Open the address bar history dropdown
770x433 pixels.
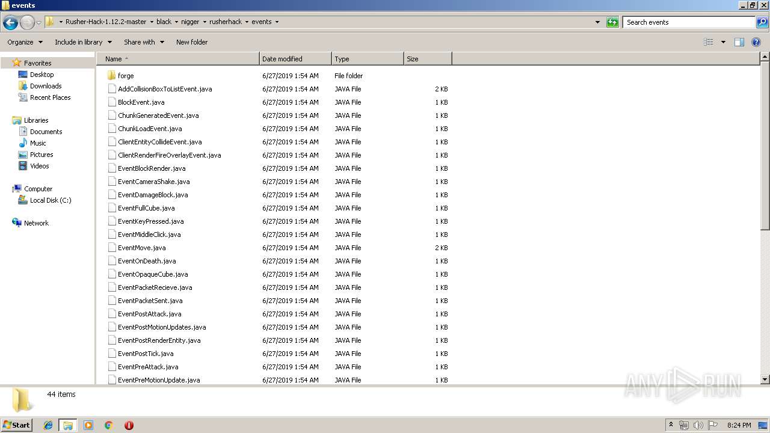[597, 22]
